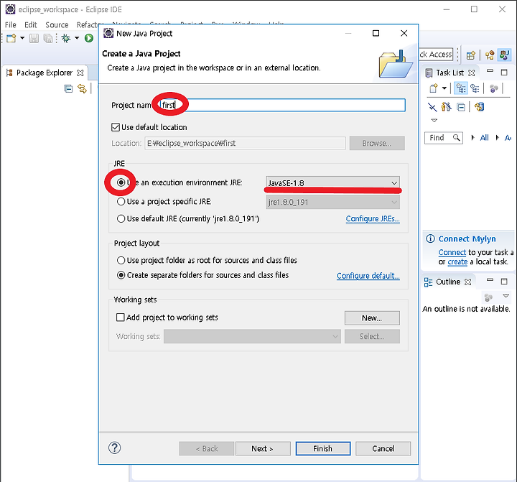Click the Open Perspective icon

[471, 55]
